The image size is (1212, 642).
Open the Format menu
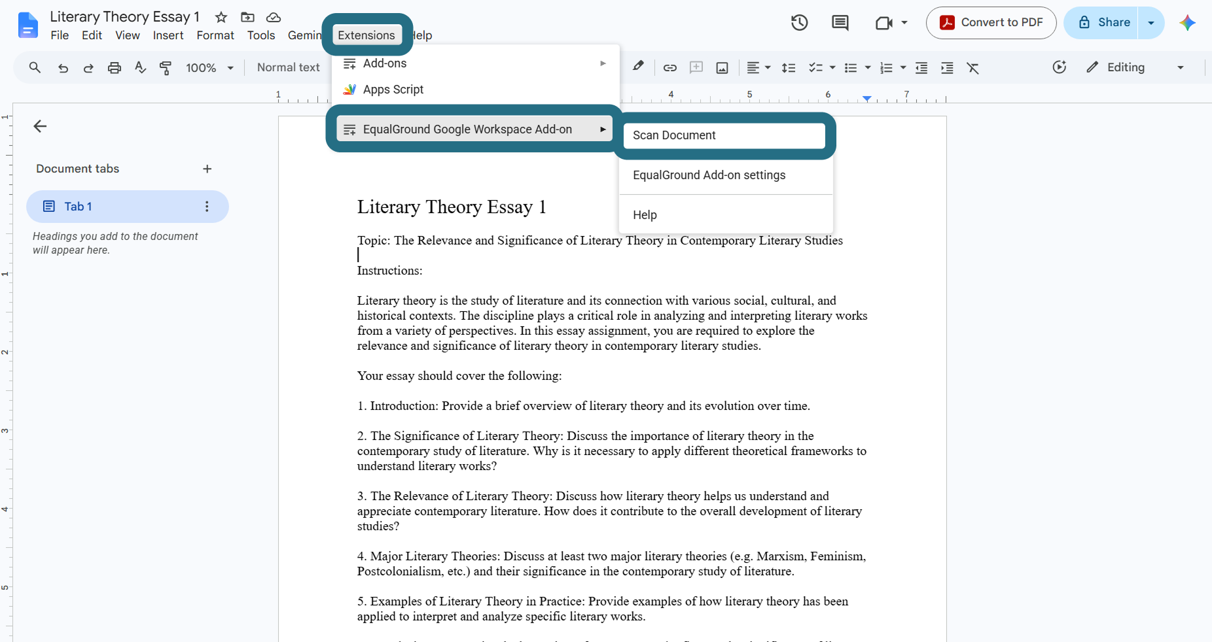[215, 35]
